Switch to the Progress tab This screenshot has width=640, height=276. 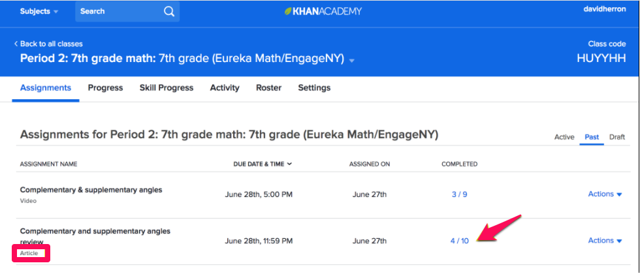pyautogui.click(x=105, y=87)
